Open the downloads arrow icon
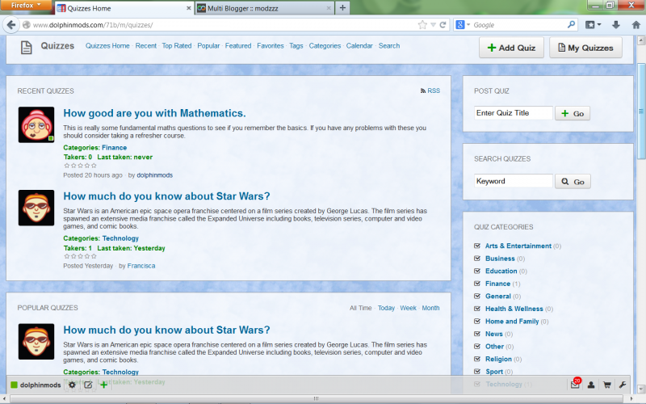This screenshot has width=646, height=404. (x=616, y=25)
